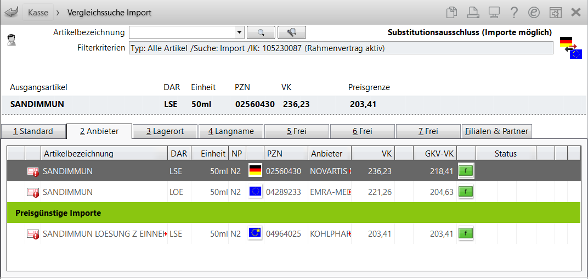Click the GKV-VK value 204,63
The width and height of the screenshot is (588, 279).
[x=442, y=192]
